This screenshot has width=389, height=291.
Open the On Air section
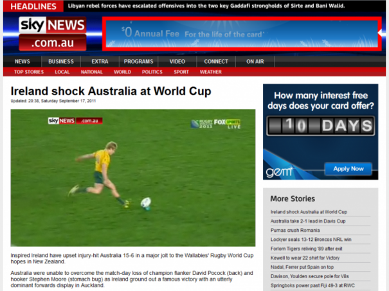255,62
